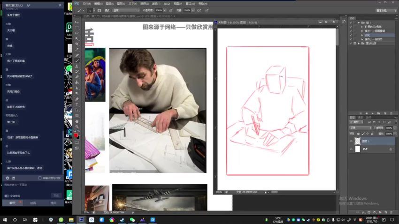Delete action using trash icon in Actions panel
Viewport: 399px width, 224px height.
pyautogui.click(x=391, y=113)
